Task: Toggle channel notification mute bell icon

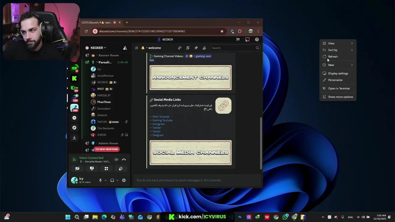Action: (x=188, y=48)
